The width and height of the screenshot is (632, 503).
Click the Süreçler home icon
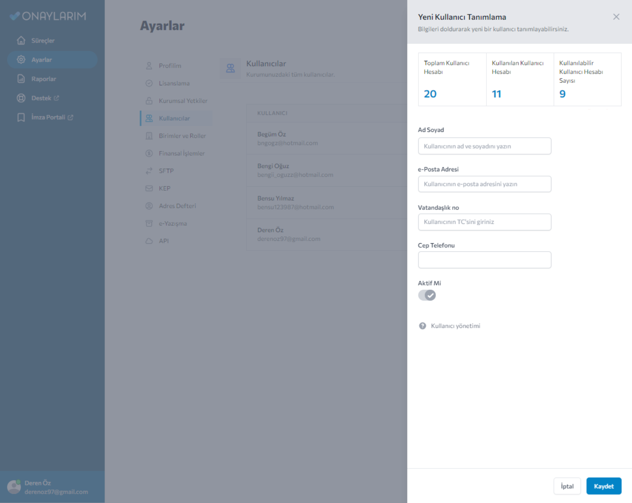click(21, 40)
